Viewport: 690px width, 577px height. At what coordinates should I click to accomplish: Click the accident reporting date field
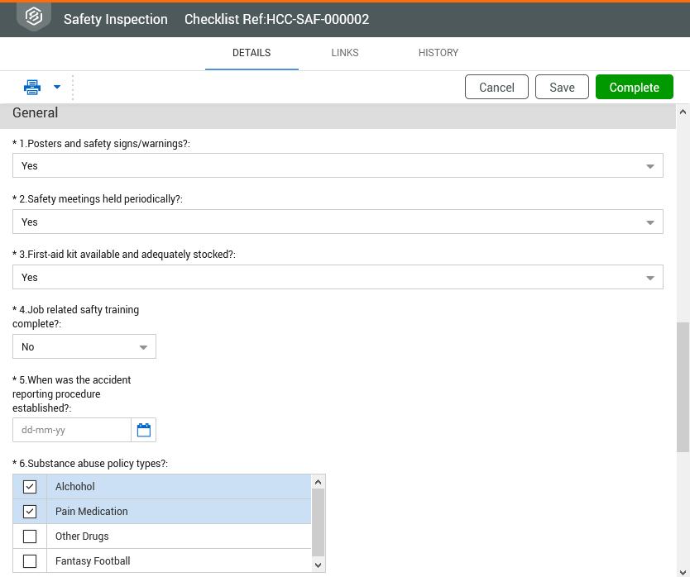(72, 430)
